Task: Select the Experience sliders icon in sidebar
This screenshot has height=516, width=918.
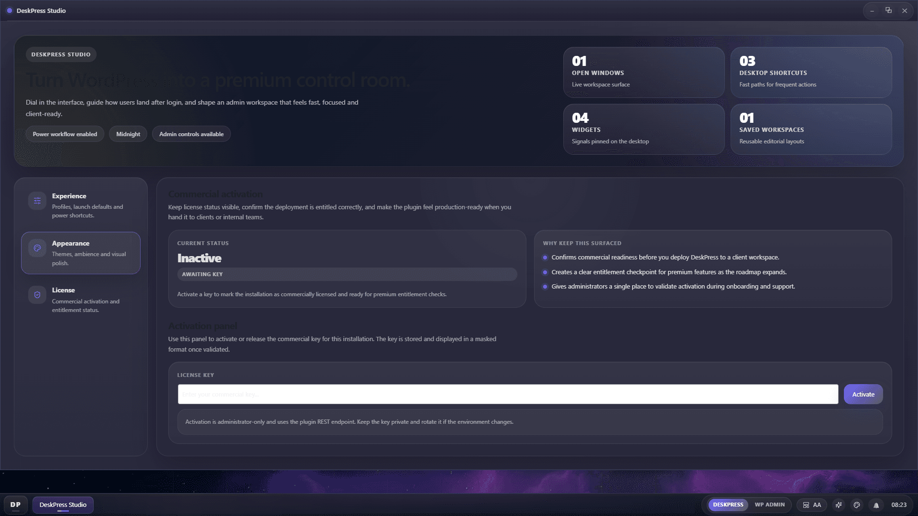Action: 37,201
